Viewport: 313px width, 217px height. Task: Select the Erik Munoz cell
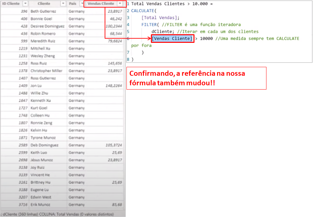click(41, 204)
